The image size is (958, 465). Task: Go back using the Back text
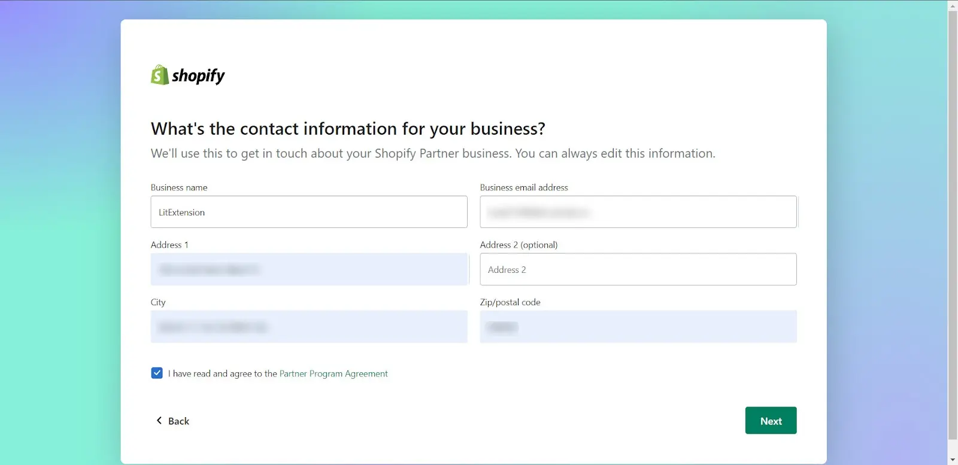[x=178, y=421]
